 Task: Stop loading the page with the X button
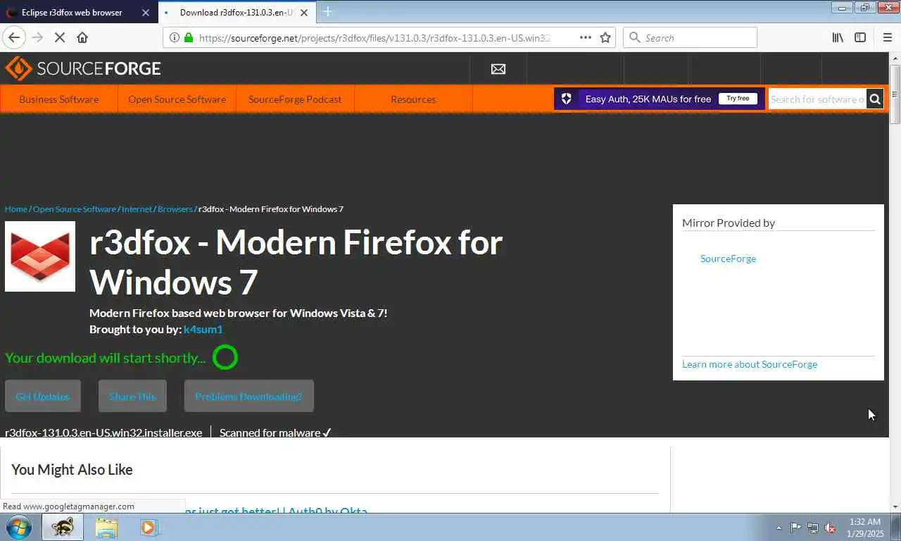click(60, 38)
